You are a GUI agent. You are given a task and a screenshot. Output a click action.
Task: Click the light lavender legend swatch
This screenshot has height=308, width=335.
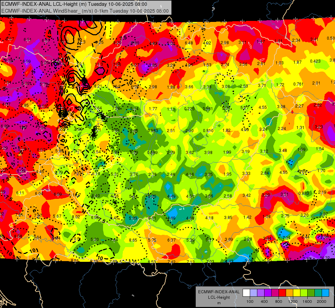(x=254, y=293)
